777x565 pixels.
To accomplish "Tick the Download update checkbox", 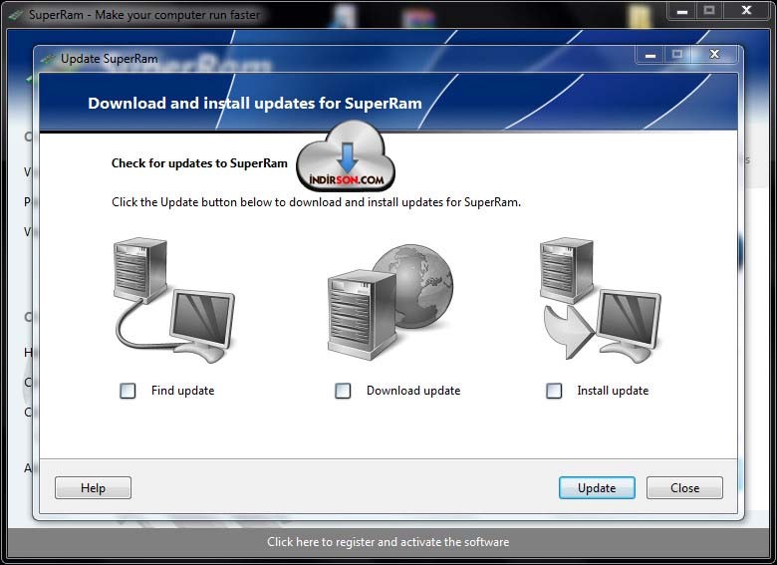I will click(x=343, y=391).
